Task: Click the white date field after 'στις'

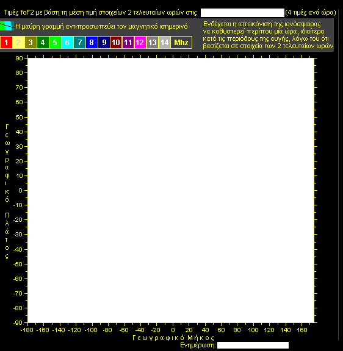Action: click(x=242, y=13)
